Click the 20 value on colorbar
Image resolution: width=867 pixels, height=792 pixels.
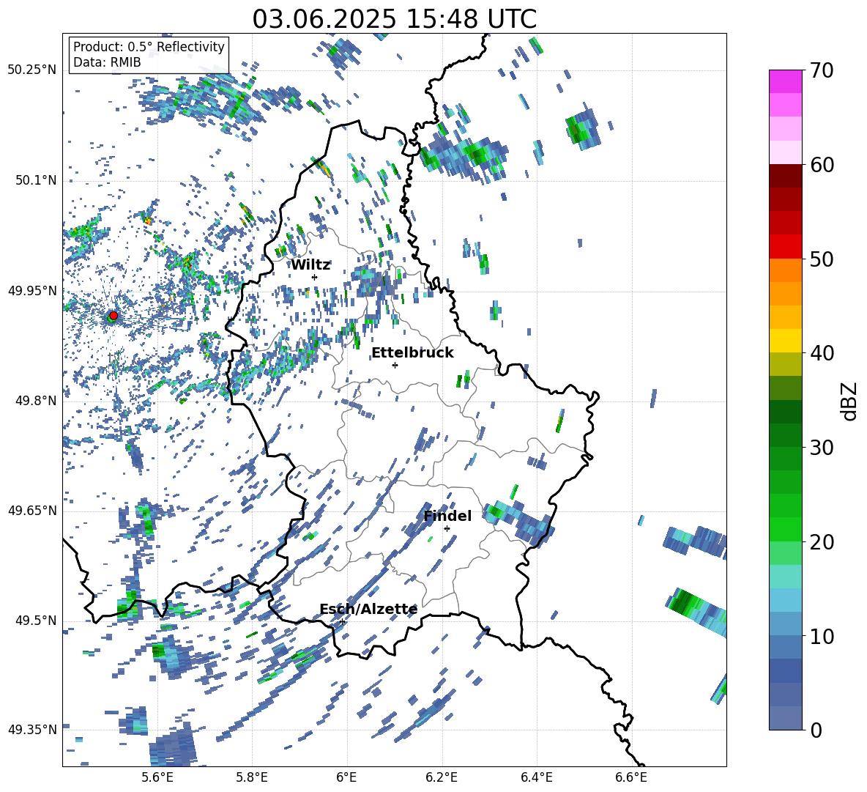(821, 542)
